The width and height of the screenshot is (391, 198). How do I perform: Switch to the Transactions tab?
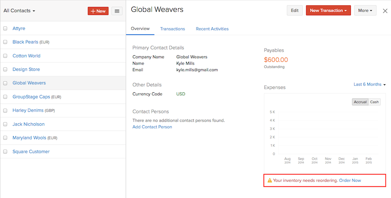point(172,29)
